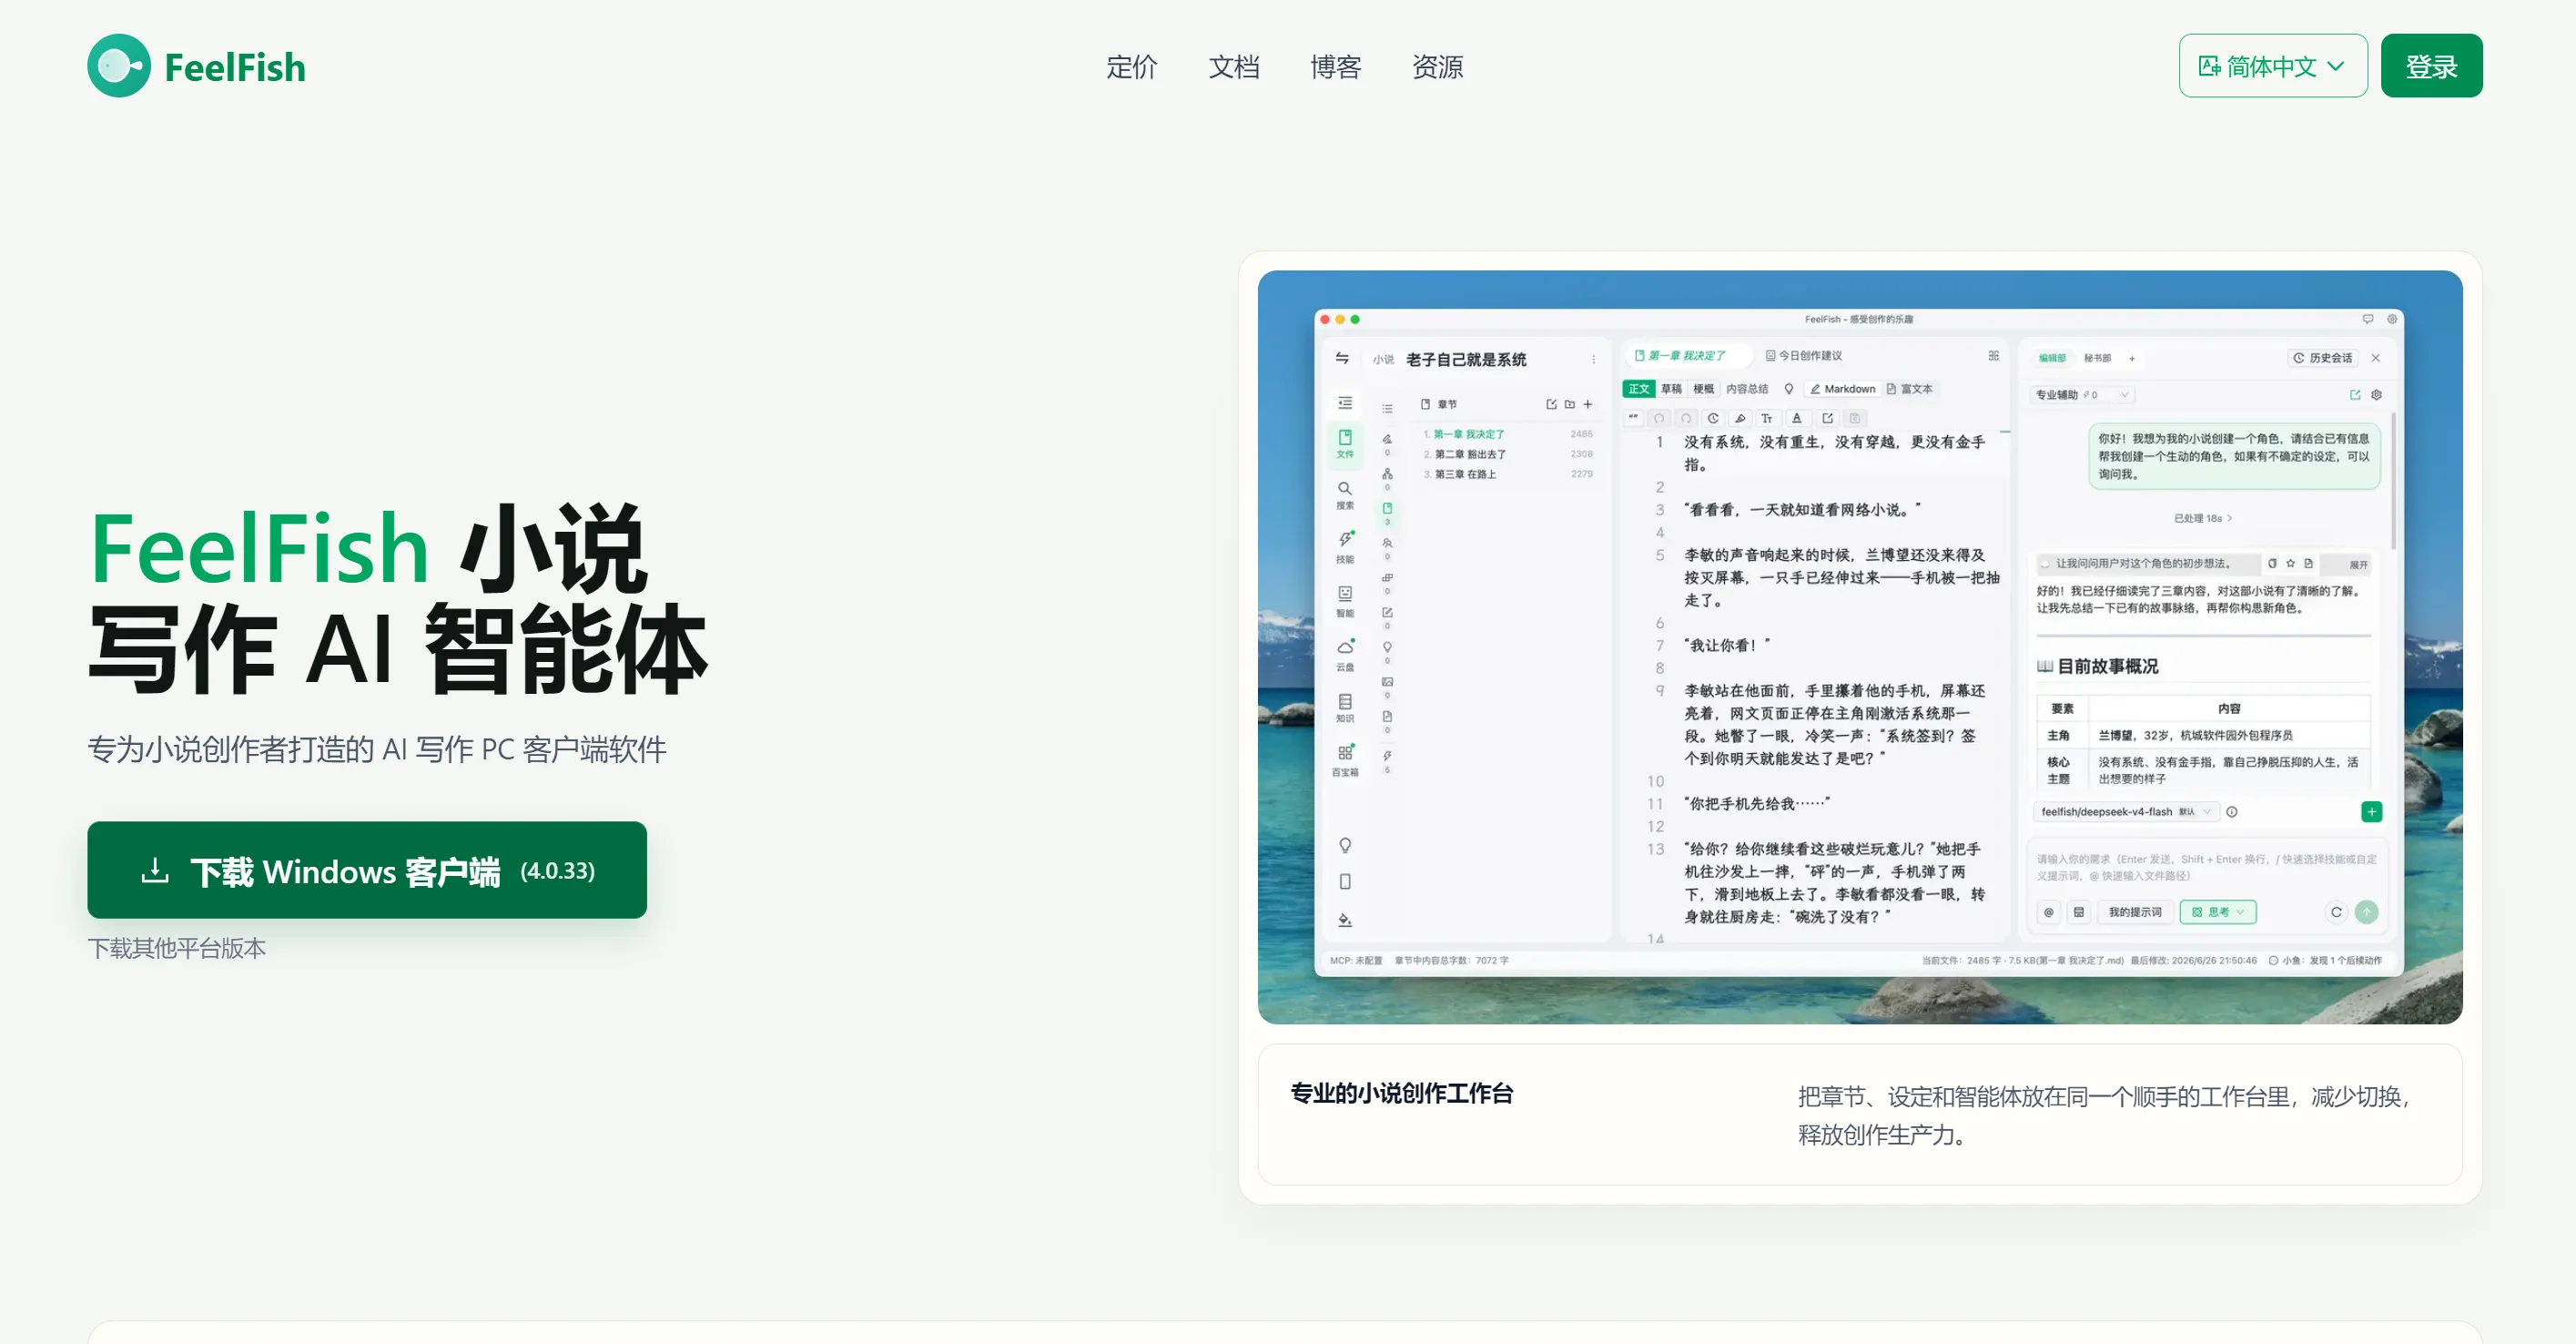The height and width of the screenshot is (1344, 2576).
Task: Open the 技能 skills lightning icon
Action: (x=1345, y=547)
